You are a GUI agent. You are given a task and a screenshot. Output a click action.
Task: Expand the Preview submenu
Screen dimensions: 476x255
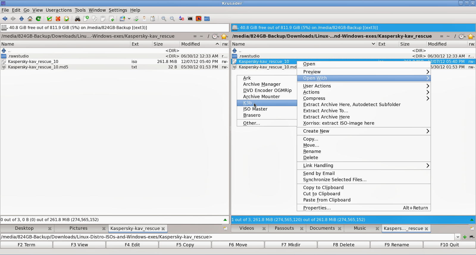[364, 72]
